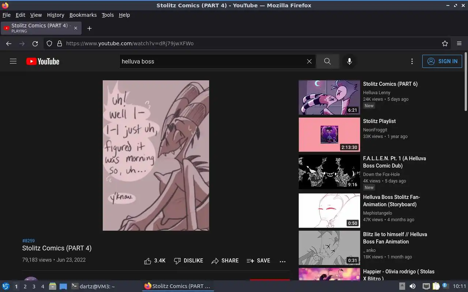
Task: Open the Help menu
Action: click(124, 15)
